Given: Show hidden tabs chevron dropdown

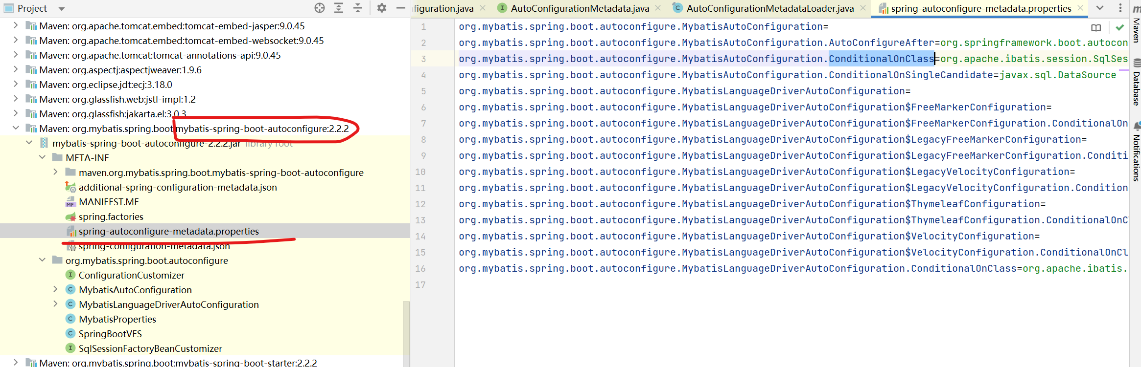Looking at the screenshot, I should point(1100,8).
